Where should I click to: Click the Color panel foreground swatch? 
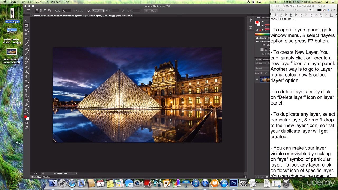(x=257, y=22)
